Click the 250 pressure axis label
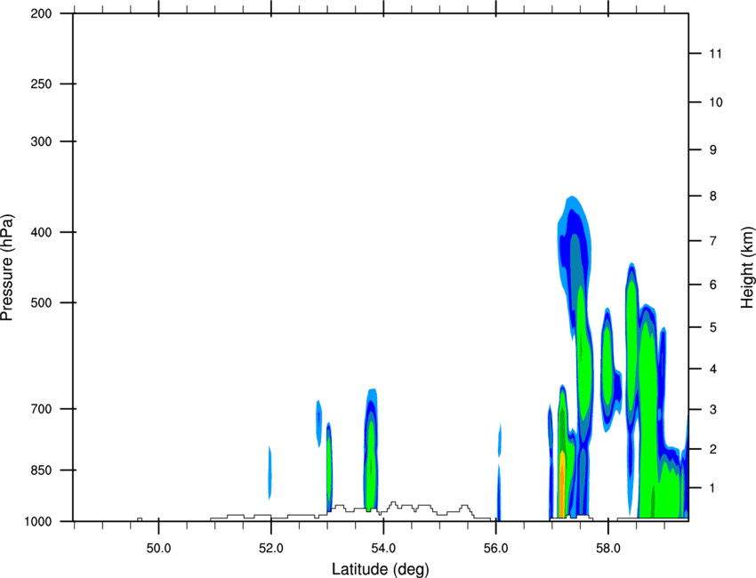The image size is (756, 578). coord(41,84)
